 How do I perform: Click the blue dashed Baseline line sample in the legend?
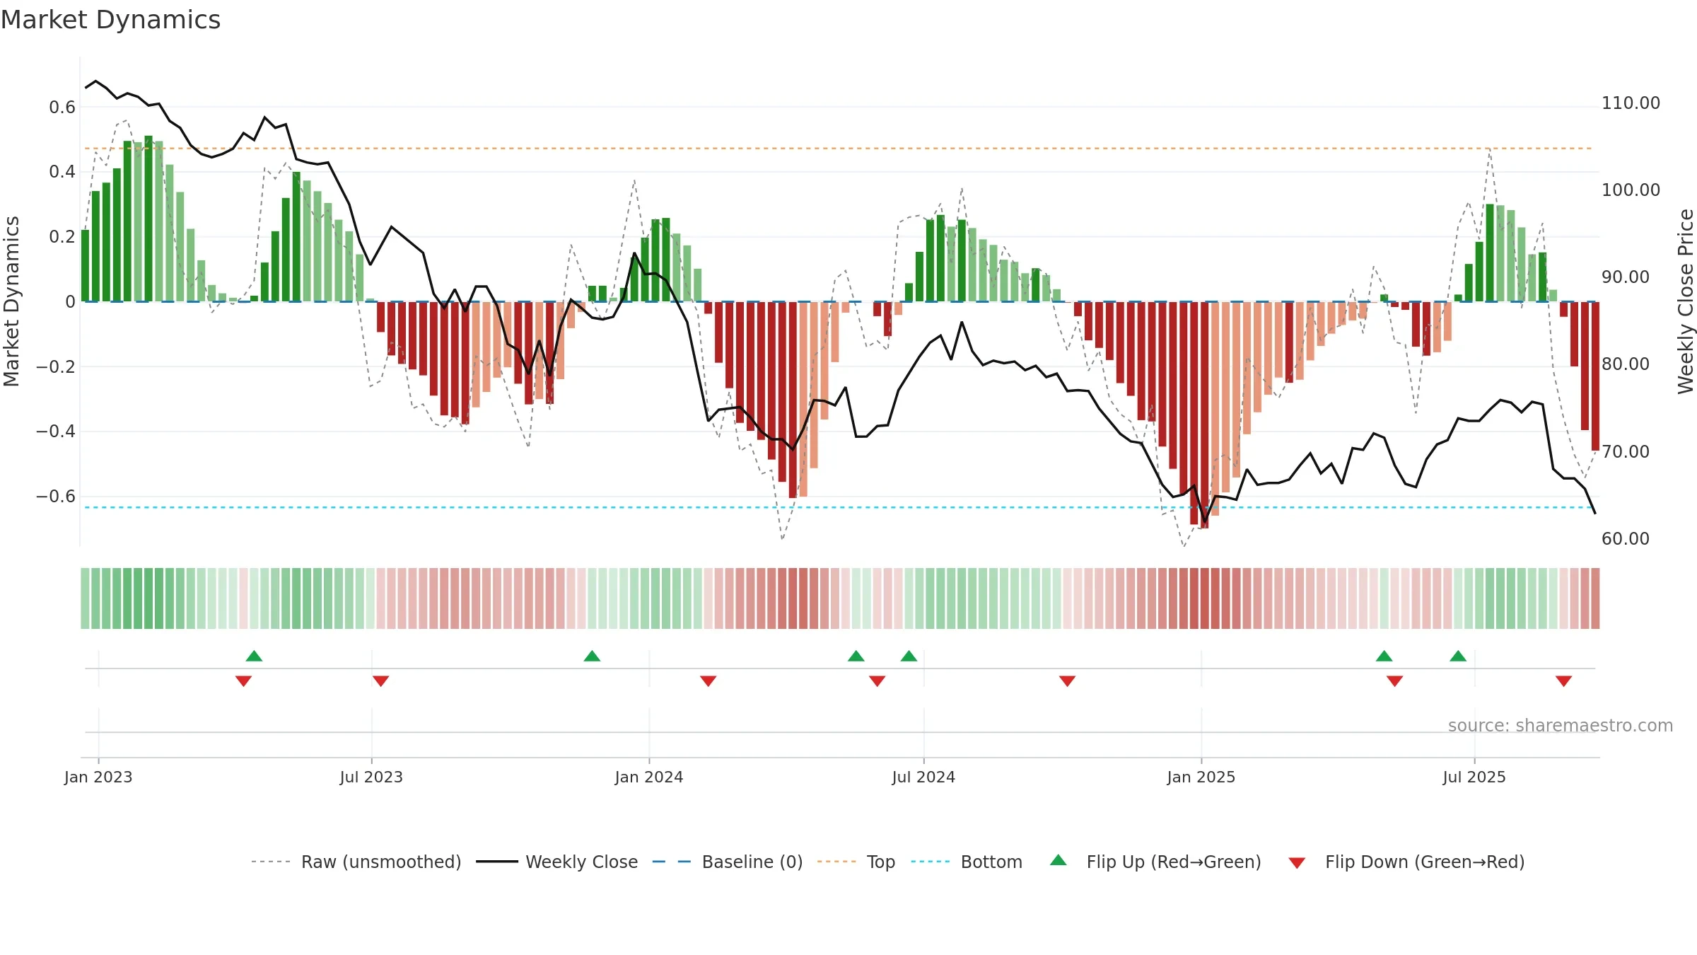[672, 862]
